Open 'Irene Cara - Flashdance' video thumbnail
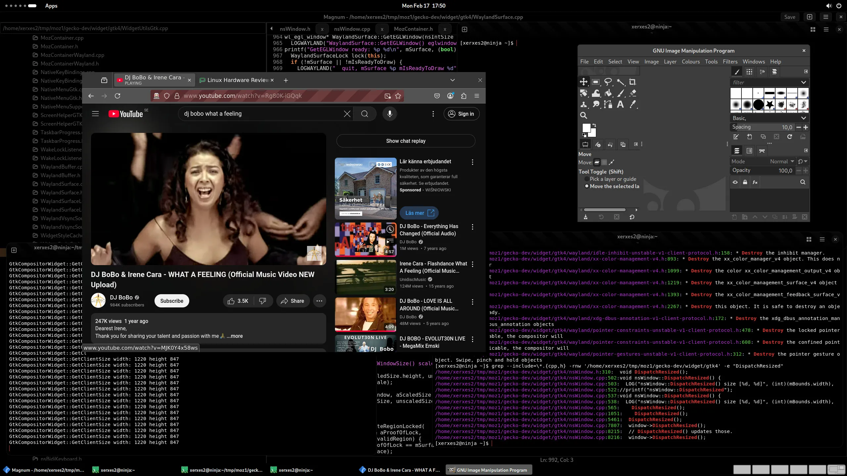 click(x=366, y=277)
